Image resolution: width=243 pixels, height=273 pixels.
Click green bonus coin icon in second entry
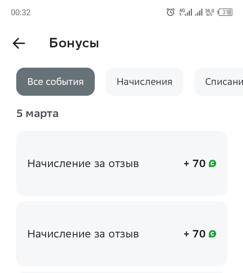pyautogui.click(x=213, y=234)
